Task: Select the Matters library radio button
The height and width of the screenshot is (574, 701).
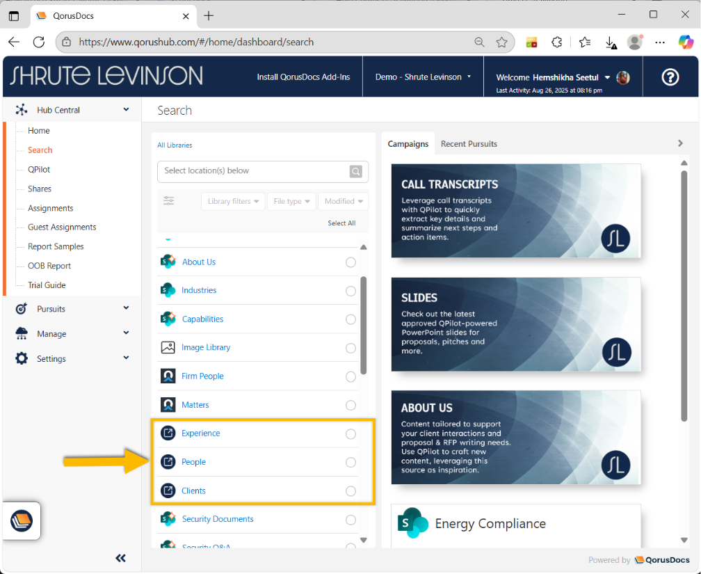Action: (x=350, y=404)
